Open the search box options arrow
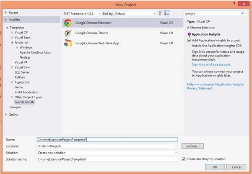Image resolution: width=252 pixels, height=174 pixels. click(247, 13)
